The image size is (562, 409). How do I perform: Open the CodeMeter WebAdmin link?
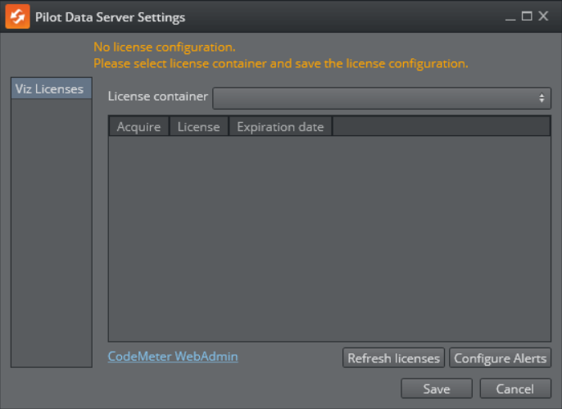(x=173, y=357)
